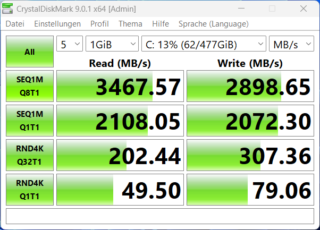This screenshot has width=320, height=230.
Task: Open the Sprache (Language) menu
Action: 213,24
